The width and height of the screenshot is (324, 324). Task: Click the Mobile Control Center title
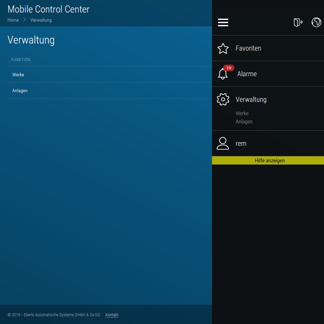tap(48, 9)
